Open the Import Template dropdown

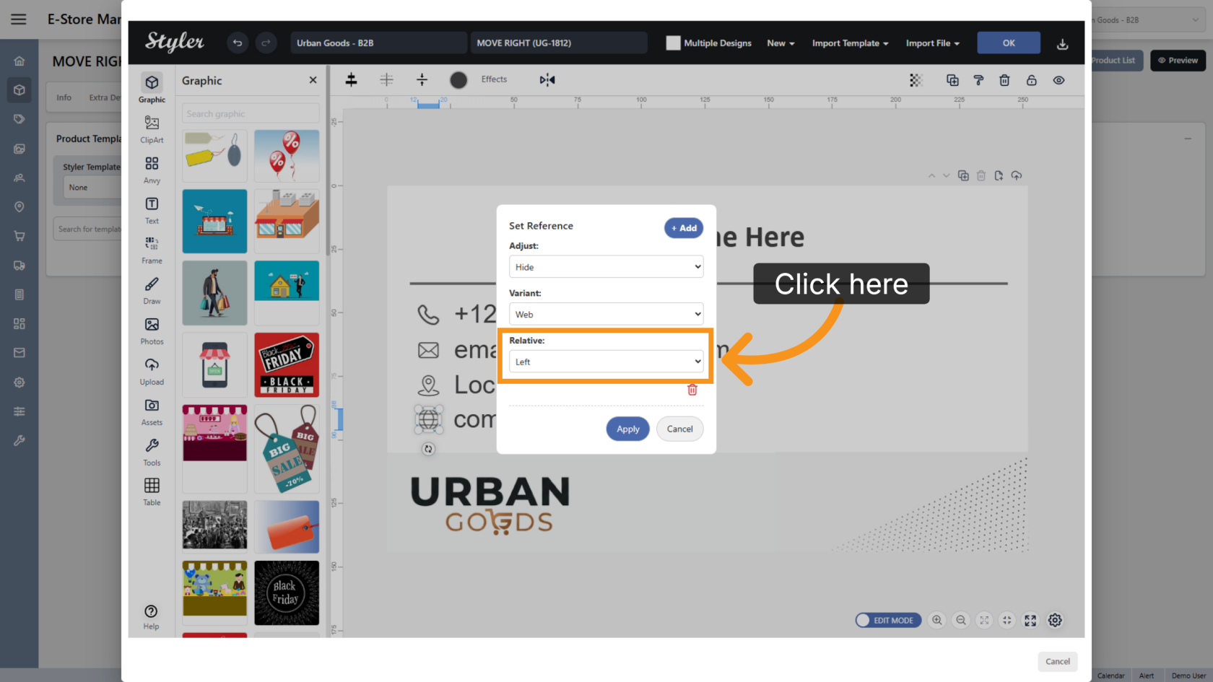click(850, 43)
